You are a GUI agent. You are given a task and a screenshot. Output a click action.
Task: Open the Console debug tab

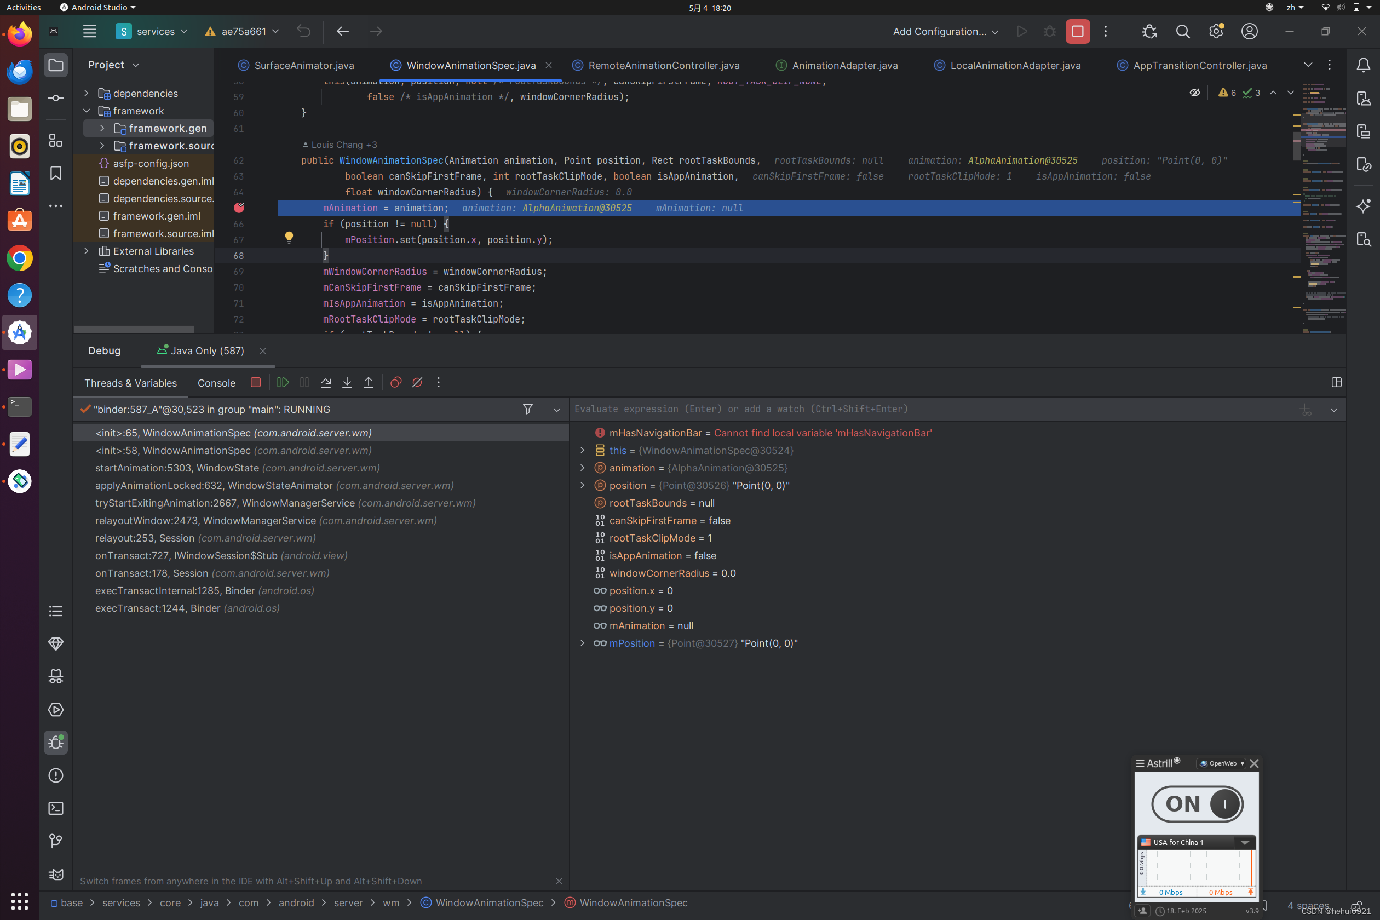click(x=216, y=383)
